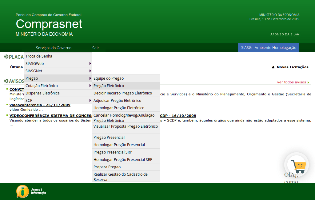Click the AFONSO DA SILVA user name
This screenshot has height=200, width=315.
click(285, 34)
